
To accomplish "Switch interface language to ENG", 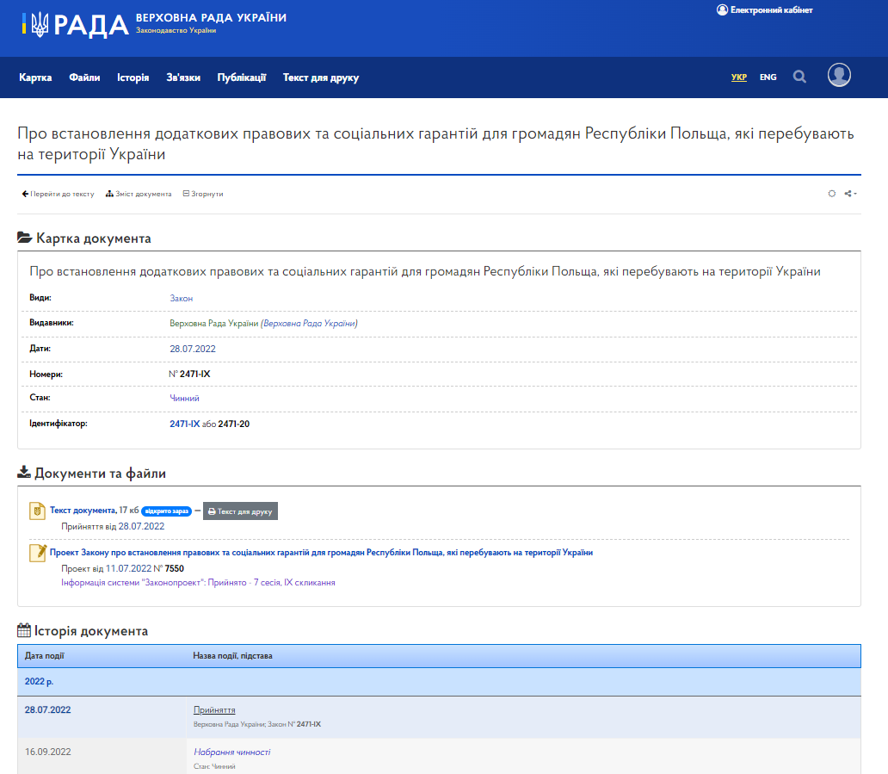I will pyautogui.click(x=768, y=77).
